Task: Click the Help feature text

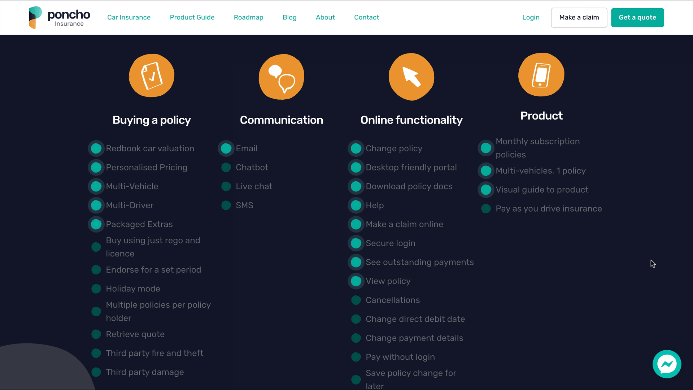Action: [375, 205]
